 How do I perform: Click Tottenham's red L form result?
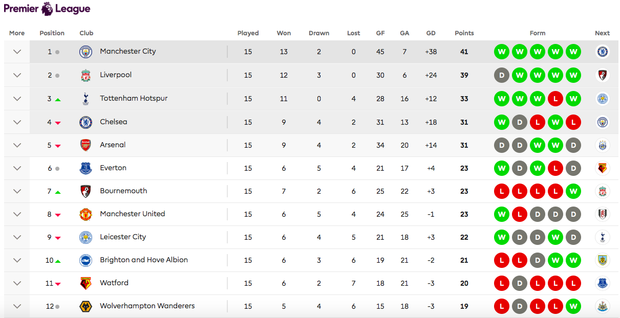[555, 99]
